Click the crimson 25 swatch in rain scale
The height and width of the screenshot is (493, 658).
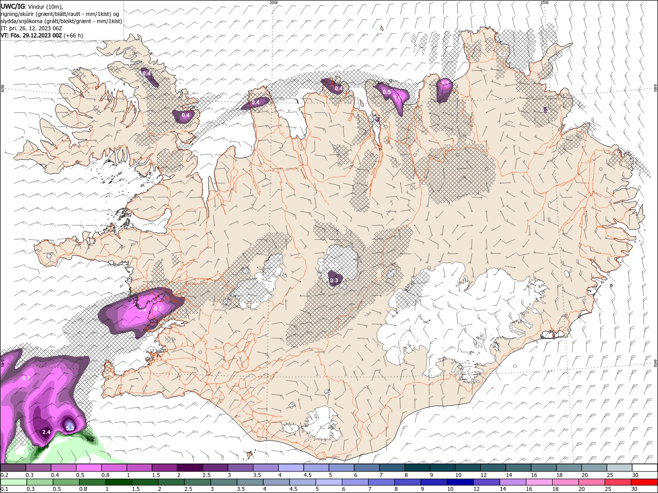point(618,482)
